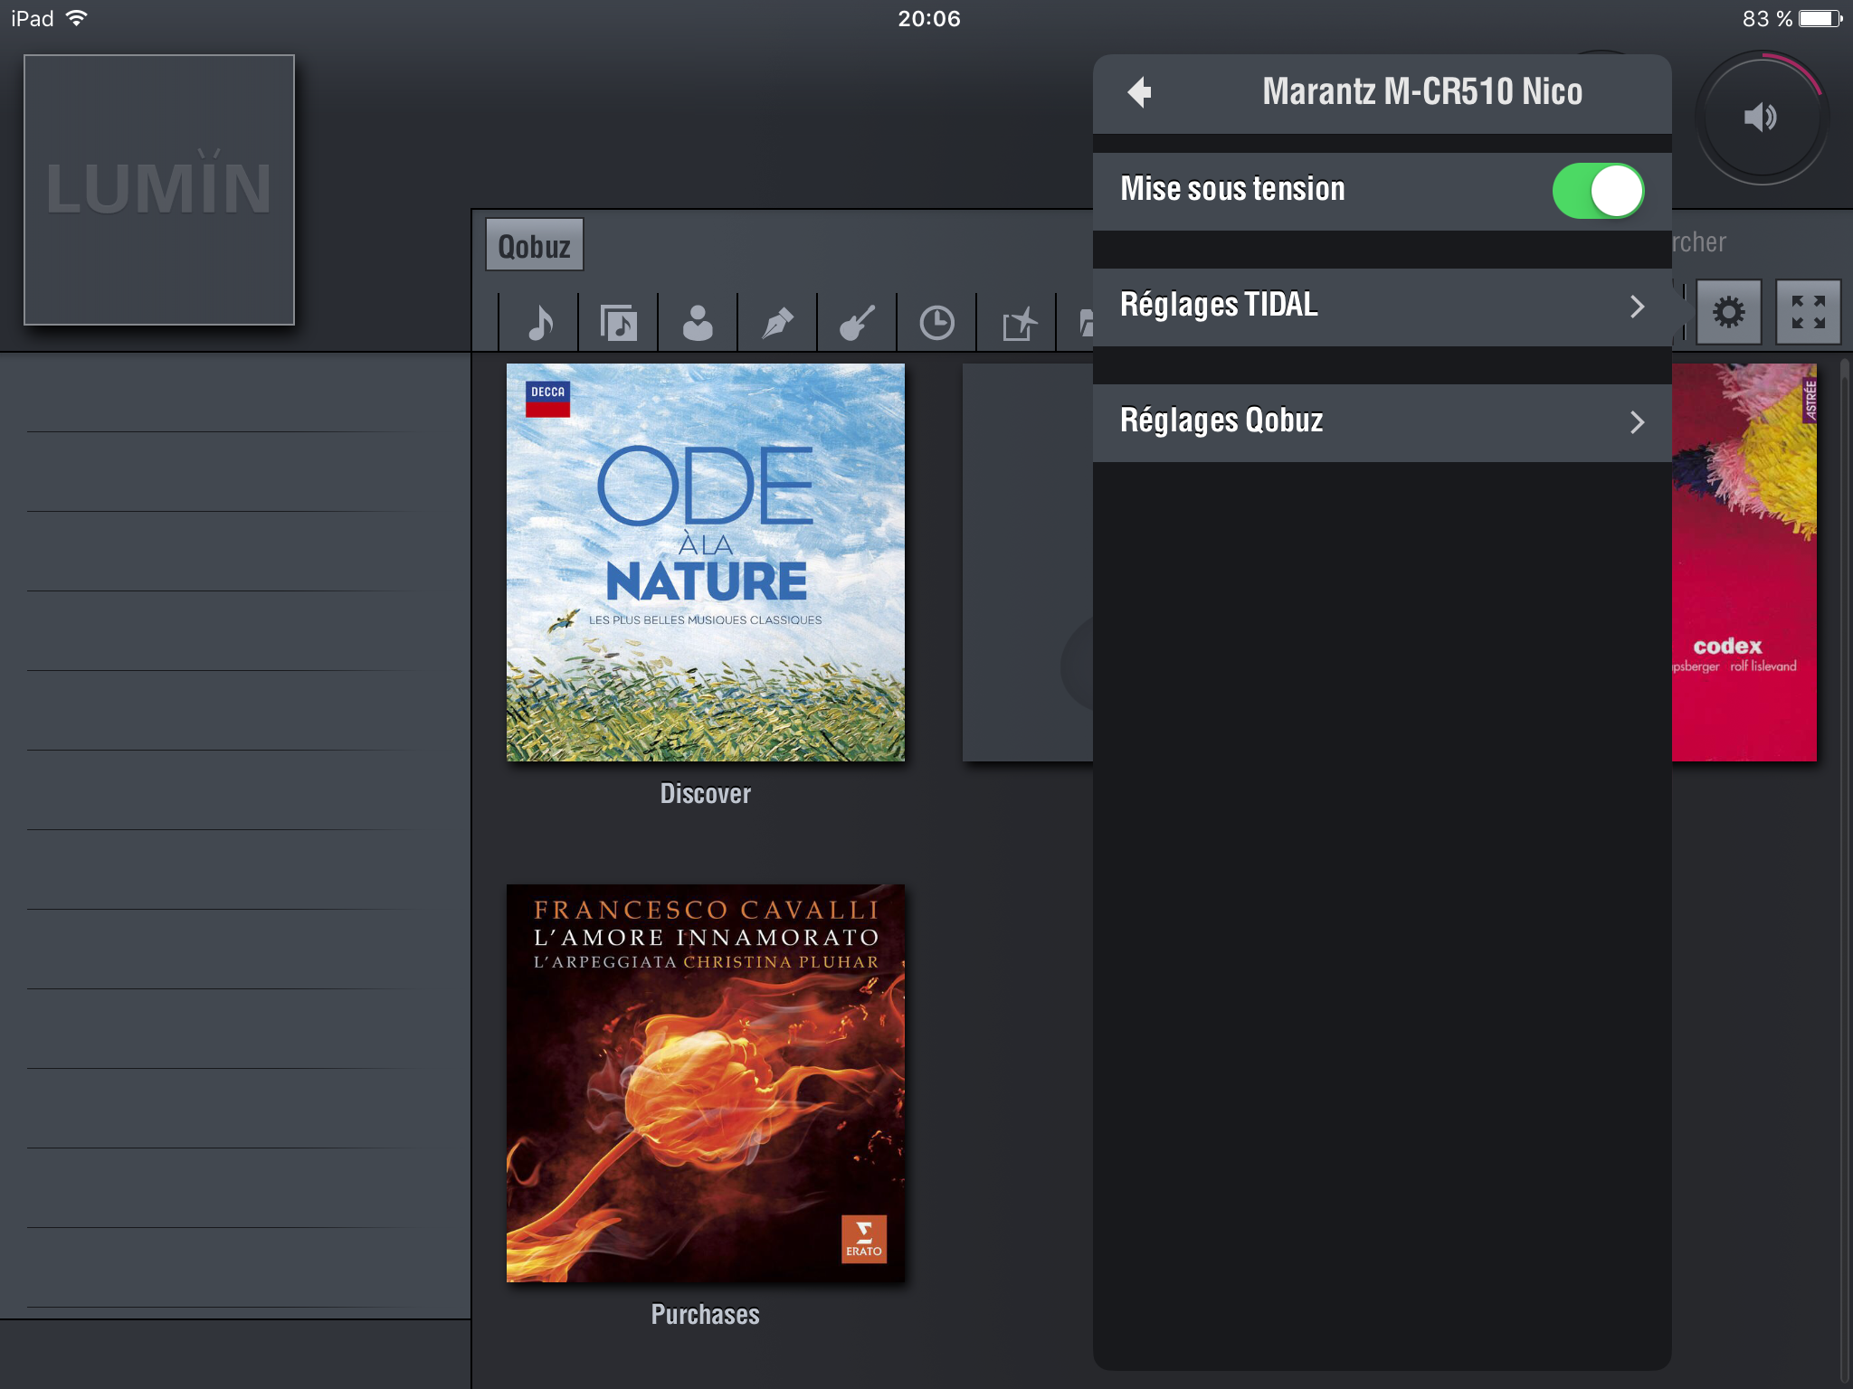Viewport: 1853px width, 1389px height.
Task: Open the gear settings icon
Action: (1728, 313)
